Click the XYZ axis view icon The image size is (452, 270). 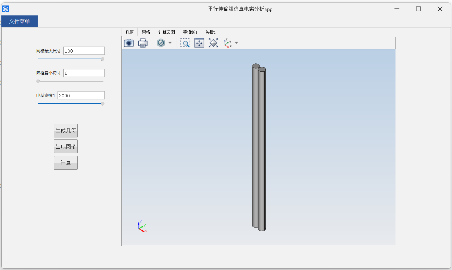pos(228,43)
